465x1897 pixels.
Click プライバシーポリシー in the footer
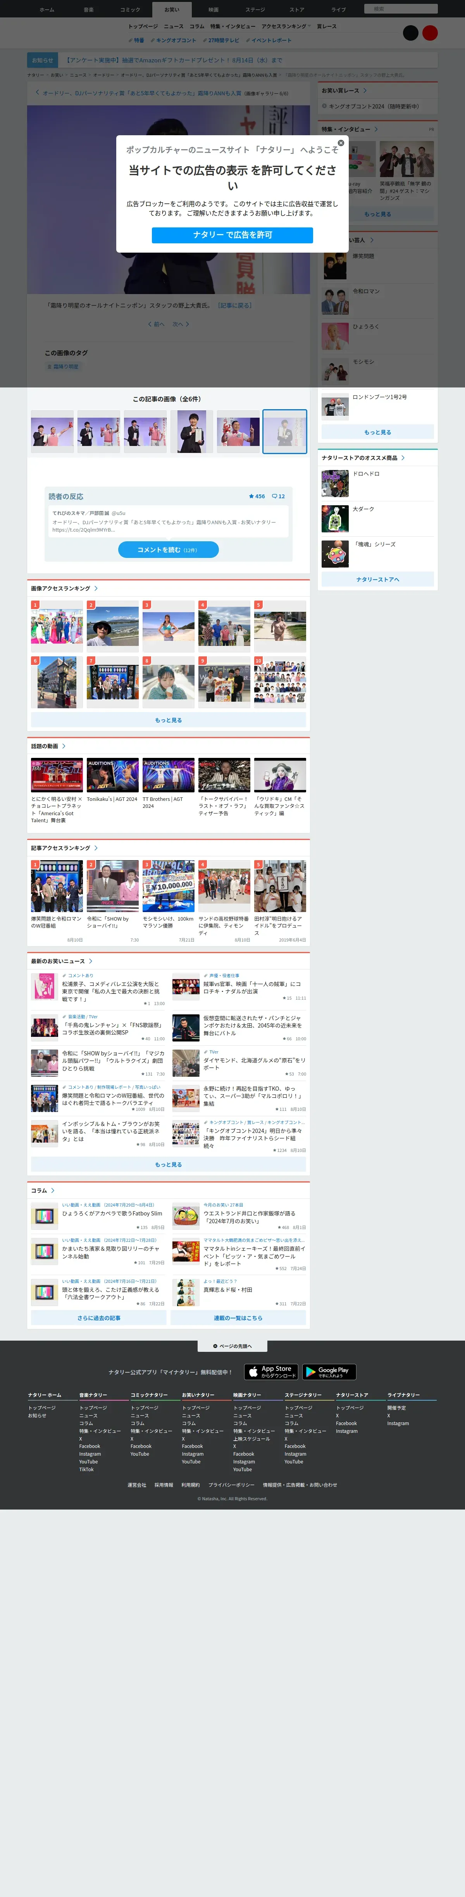(231, 1485)
